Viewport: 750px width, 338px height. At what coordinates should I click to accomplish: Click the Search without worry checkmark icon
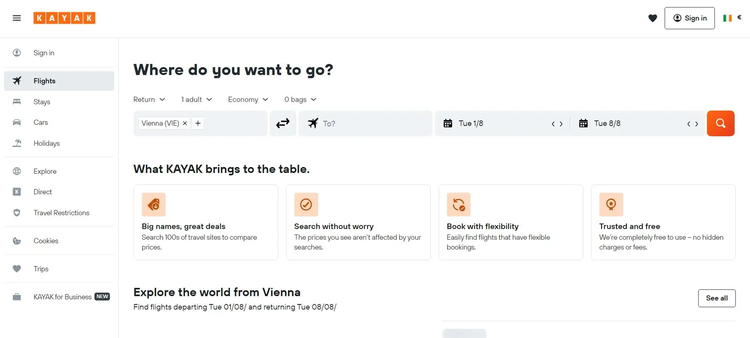(x=306, y=205)
